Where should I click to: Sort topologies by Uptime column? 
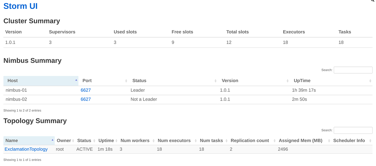coord(106,140)
